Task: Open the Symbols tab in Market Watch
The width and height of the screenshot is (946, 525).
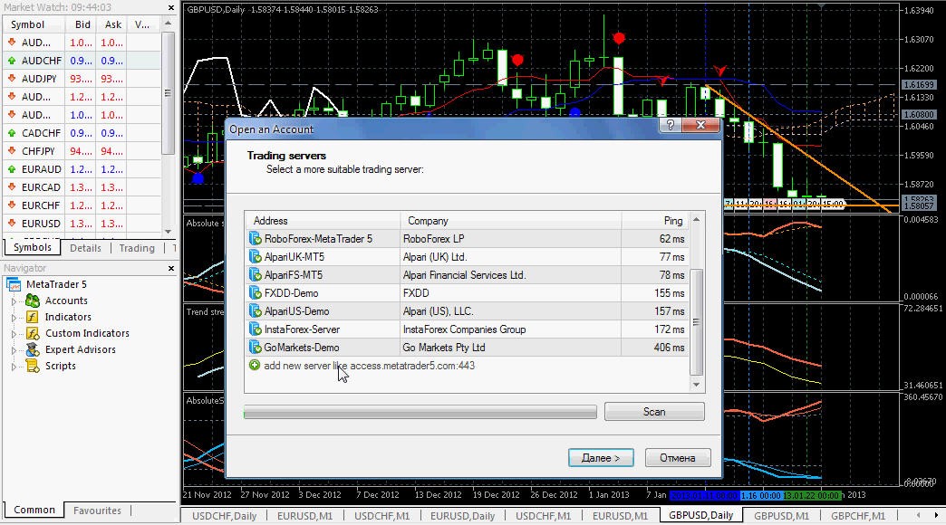Action: pos(33,247)
